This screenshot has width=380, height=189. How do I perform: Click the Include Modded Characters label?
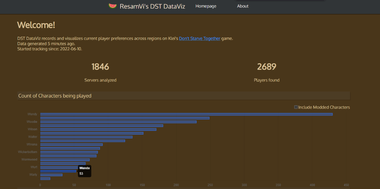(324, 107)
